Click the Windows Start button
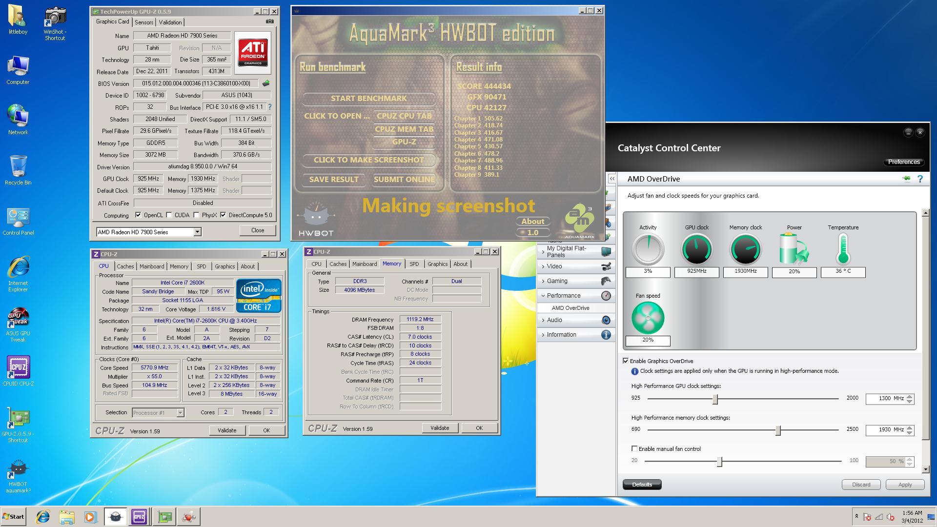937x527 pixels. pyautogui.click(x=13, y=517)
